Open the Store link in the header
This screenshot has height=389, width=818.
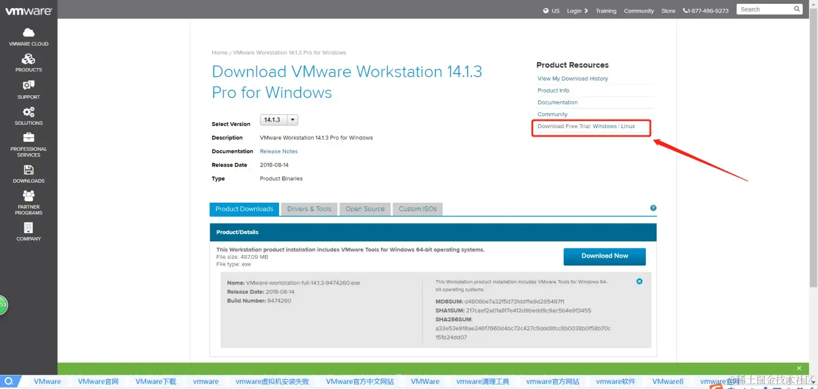pos(668,11)
